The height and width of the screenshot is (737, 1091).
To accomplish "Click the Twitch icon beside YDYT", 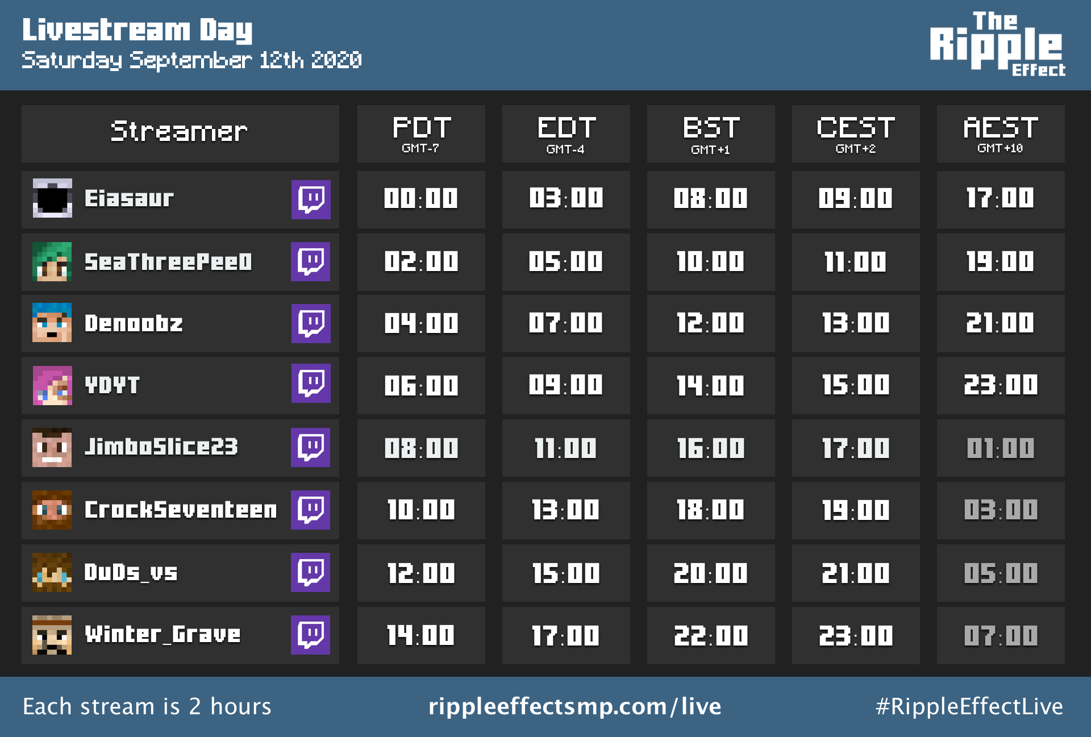I will [311, 384].
